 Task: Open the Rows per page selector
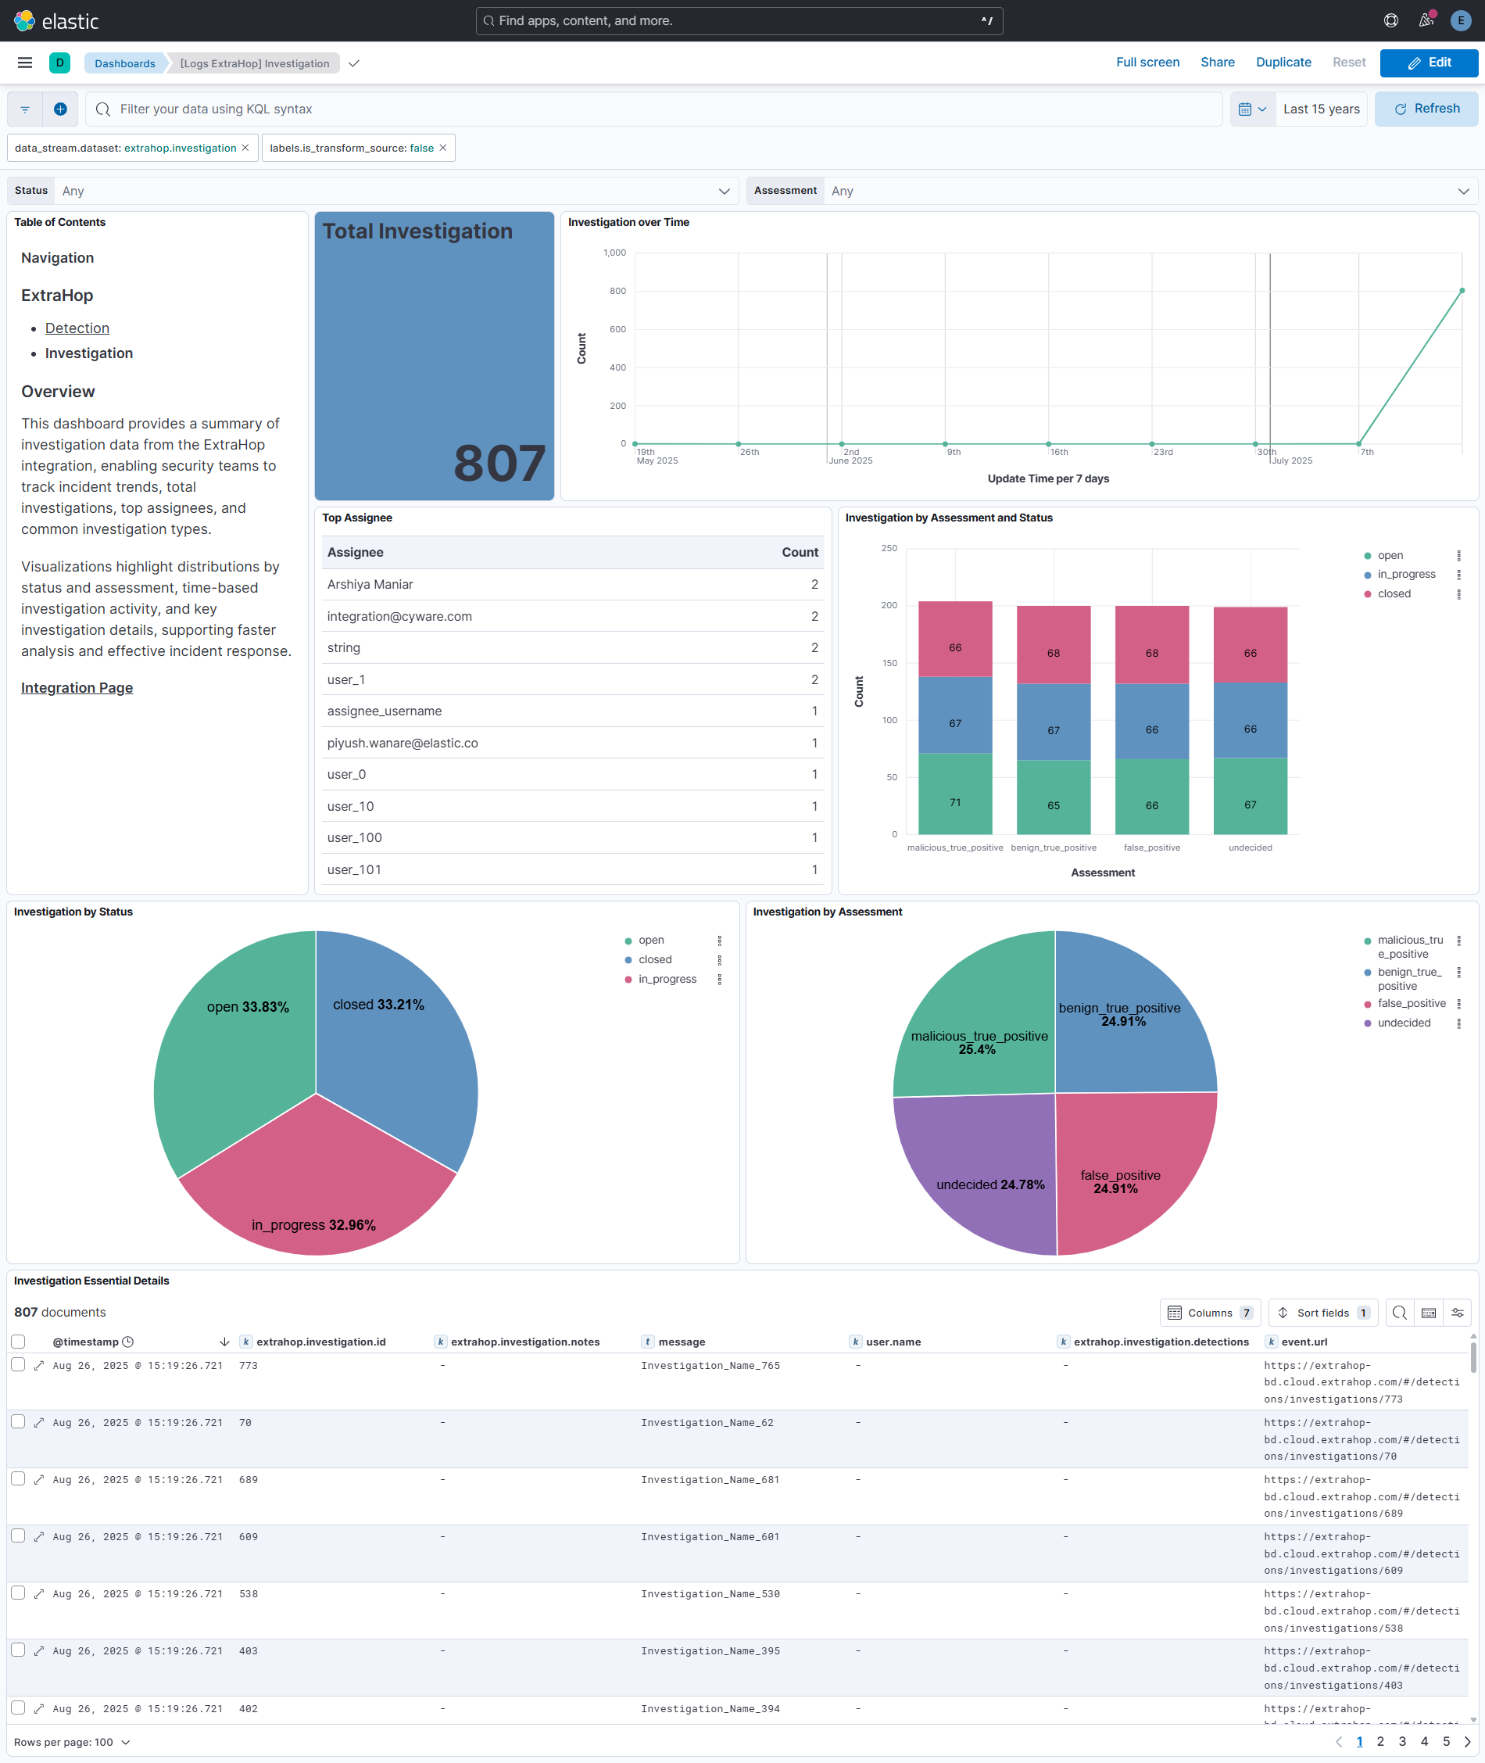click(73, 1742)
